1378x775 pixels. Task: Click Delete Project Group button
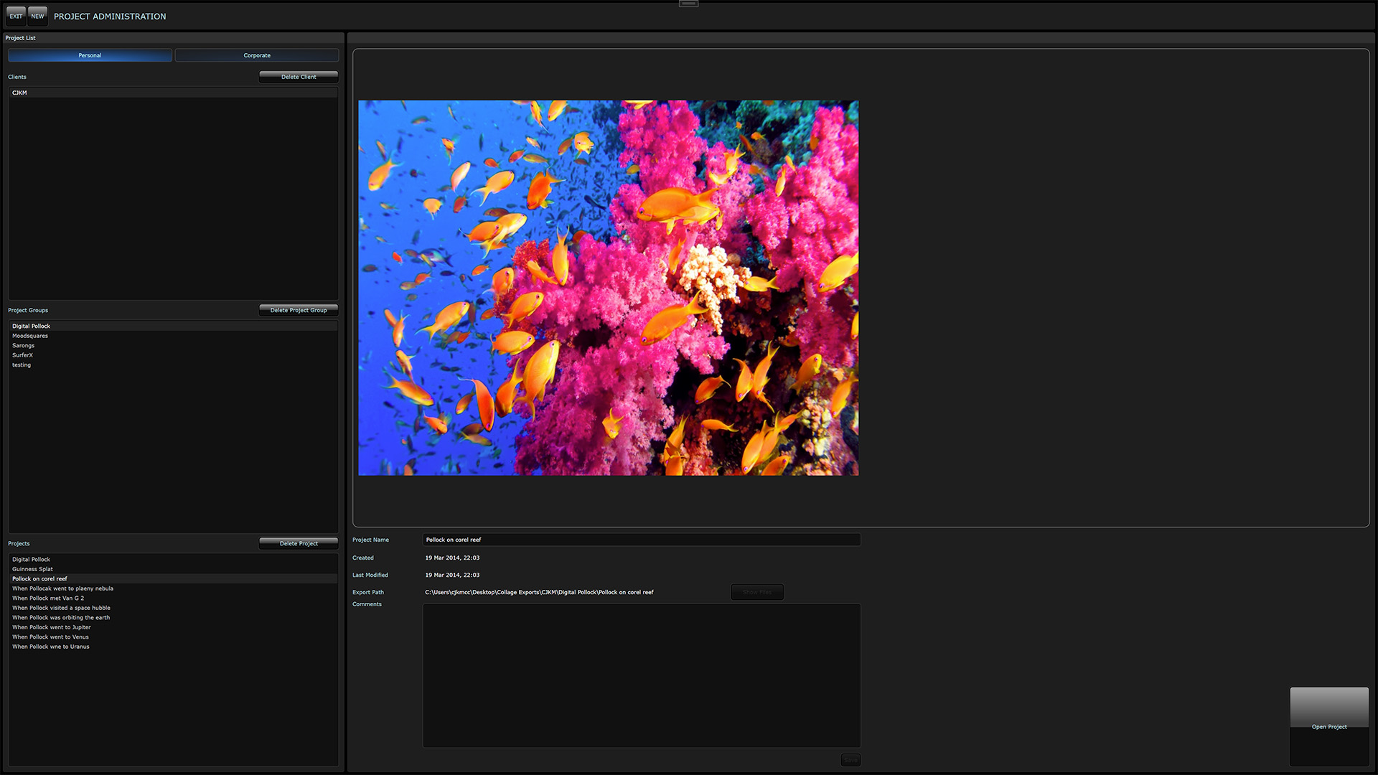299,310
